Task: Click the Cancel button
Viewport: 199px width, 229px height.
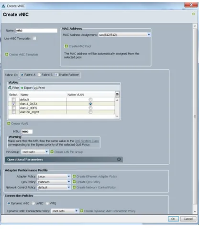Action: pyautogui.click(x=188, y=218)
